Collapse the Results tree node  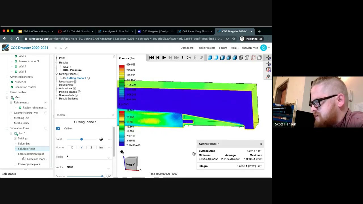(x=56, y=63)
